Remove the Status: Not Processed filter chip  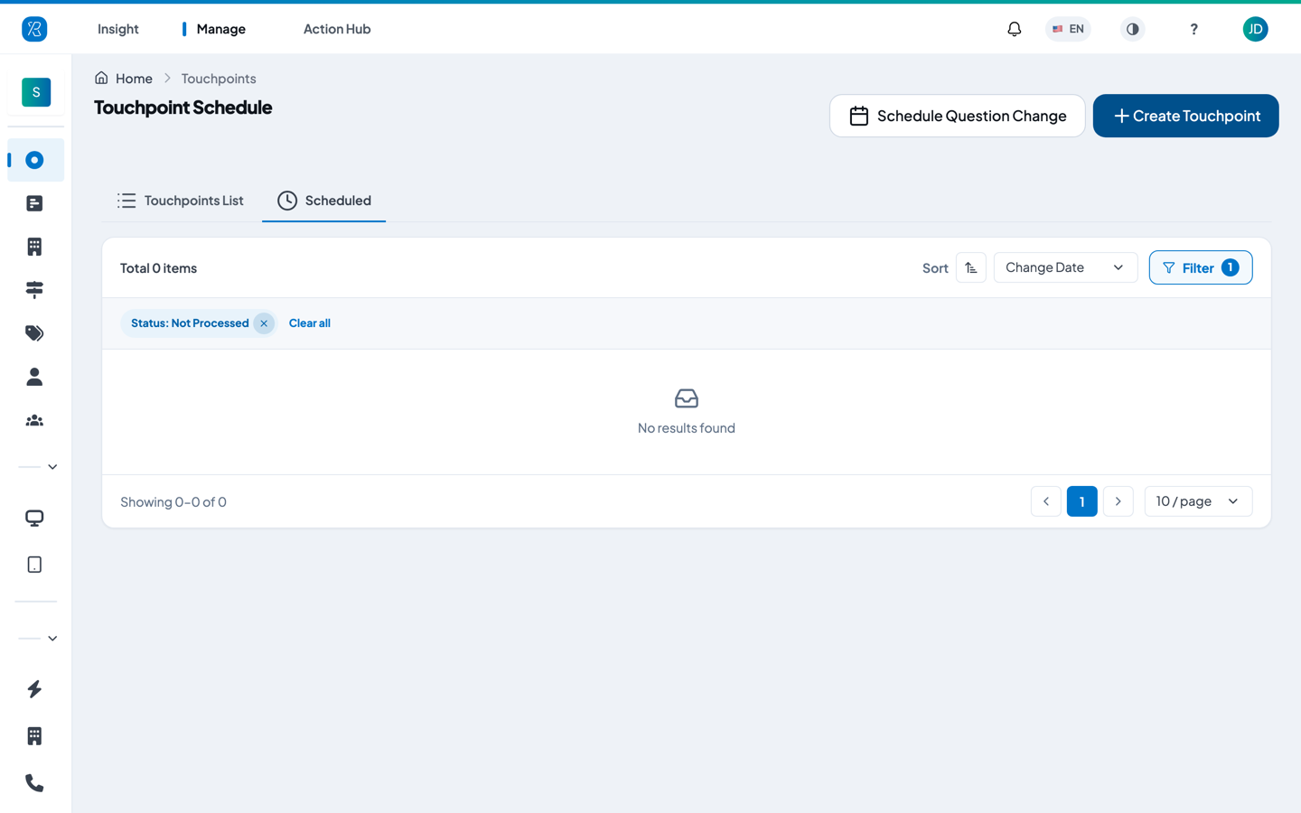click(x=264, y=323)
